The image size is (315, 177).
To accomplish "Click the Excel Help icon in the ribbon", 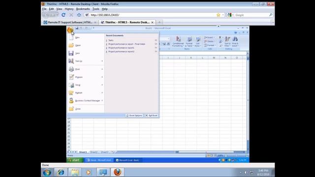I will [x=236, y=32].
